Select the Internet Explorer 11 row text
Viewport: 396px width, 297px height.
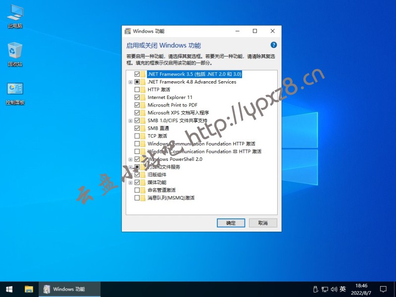(x=170, y=98)
